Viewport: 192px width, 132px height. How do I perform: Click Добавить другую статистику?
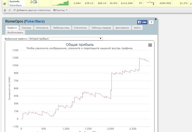click(32, 10)
